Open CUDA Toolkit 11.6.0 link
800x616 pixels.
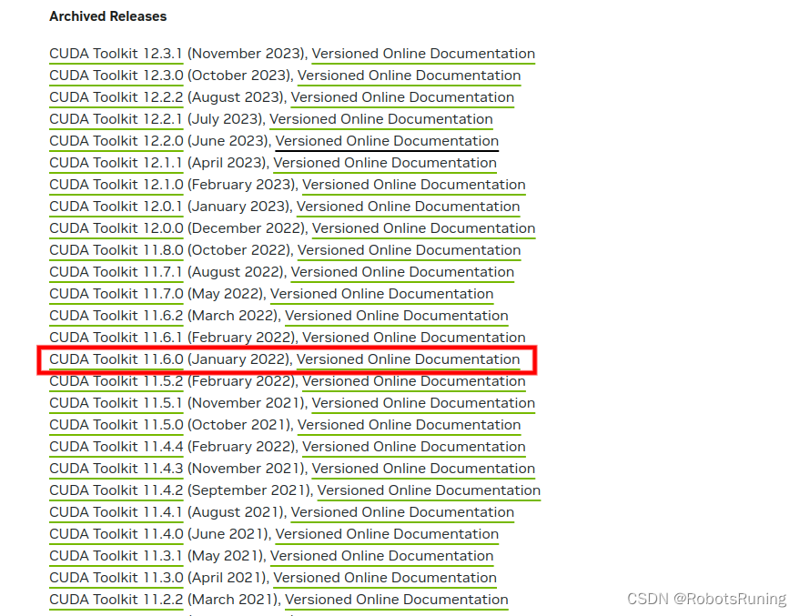pyautogui.click(x=116, y=359)
